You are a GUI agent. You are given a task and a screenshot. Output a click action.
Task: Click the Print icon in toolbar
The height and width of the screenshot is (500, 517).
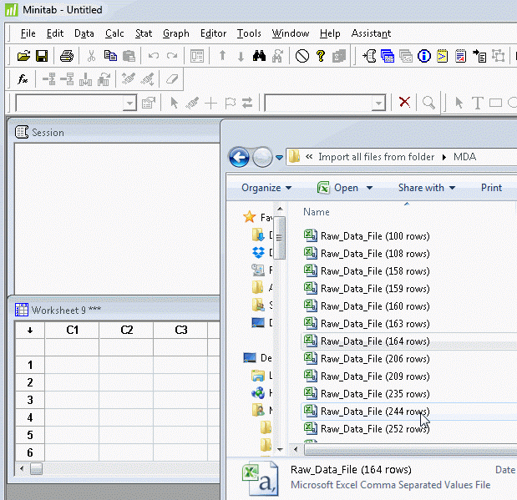pyautogui.click(x=67, y=56)
